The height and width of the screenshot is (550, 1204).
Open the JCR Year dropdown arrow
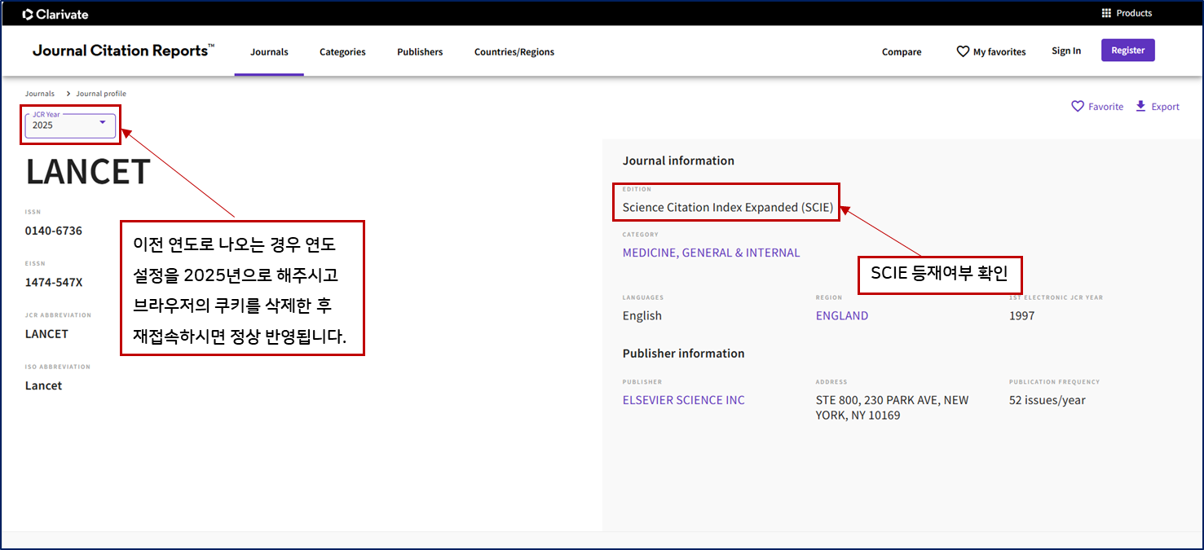(x=103, y=122)
